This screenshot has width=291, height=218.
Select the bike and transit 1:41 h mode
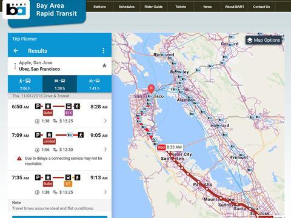pos(94,84)
